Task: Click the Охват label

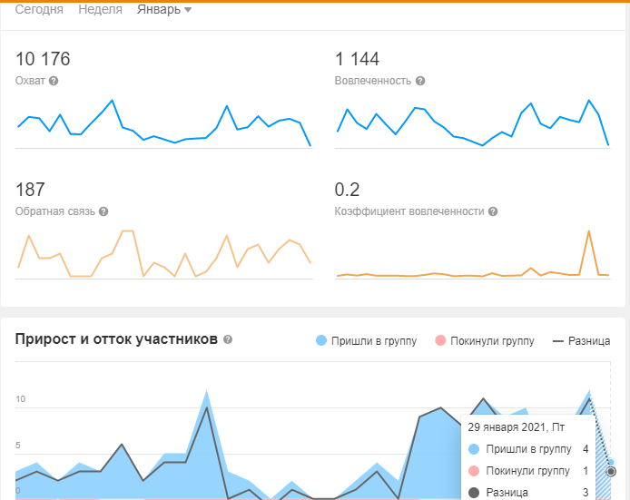Action: click(30, 81)
